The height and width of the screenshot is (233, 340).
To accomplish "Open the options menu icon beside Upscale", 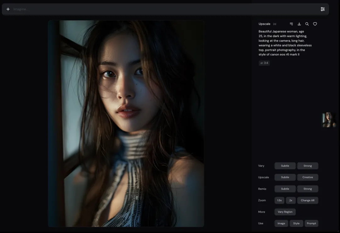I will pyautogui.click(x=291, y=24).
